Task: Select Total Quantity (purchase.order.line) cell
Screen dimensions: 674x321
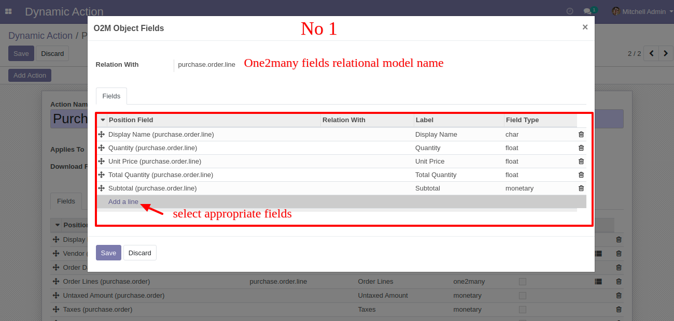Action: click(161, 174)
